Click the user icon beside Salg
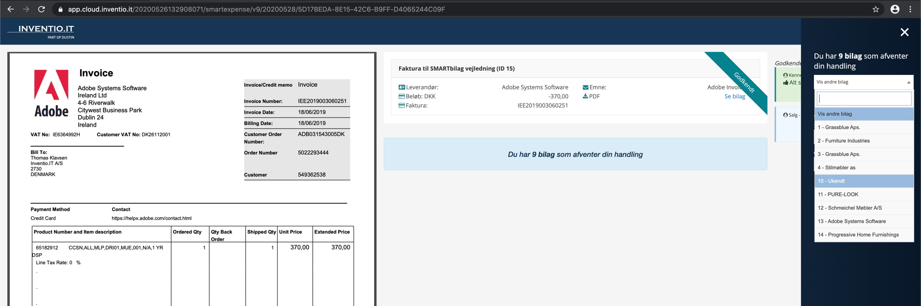The image size is (921, 306). (785, 115)
